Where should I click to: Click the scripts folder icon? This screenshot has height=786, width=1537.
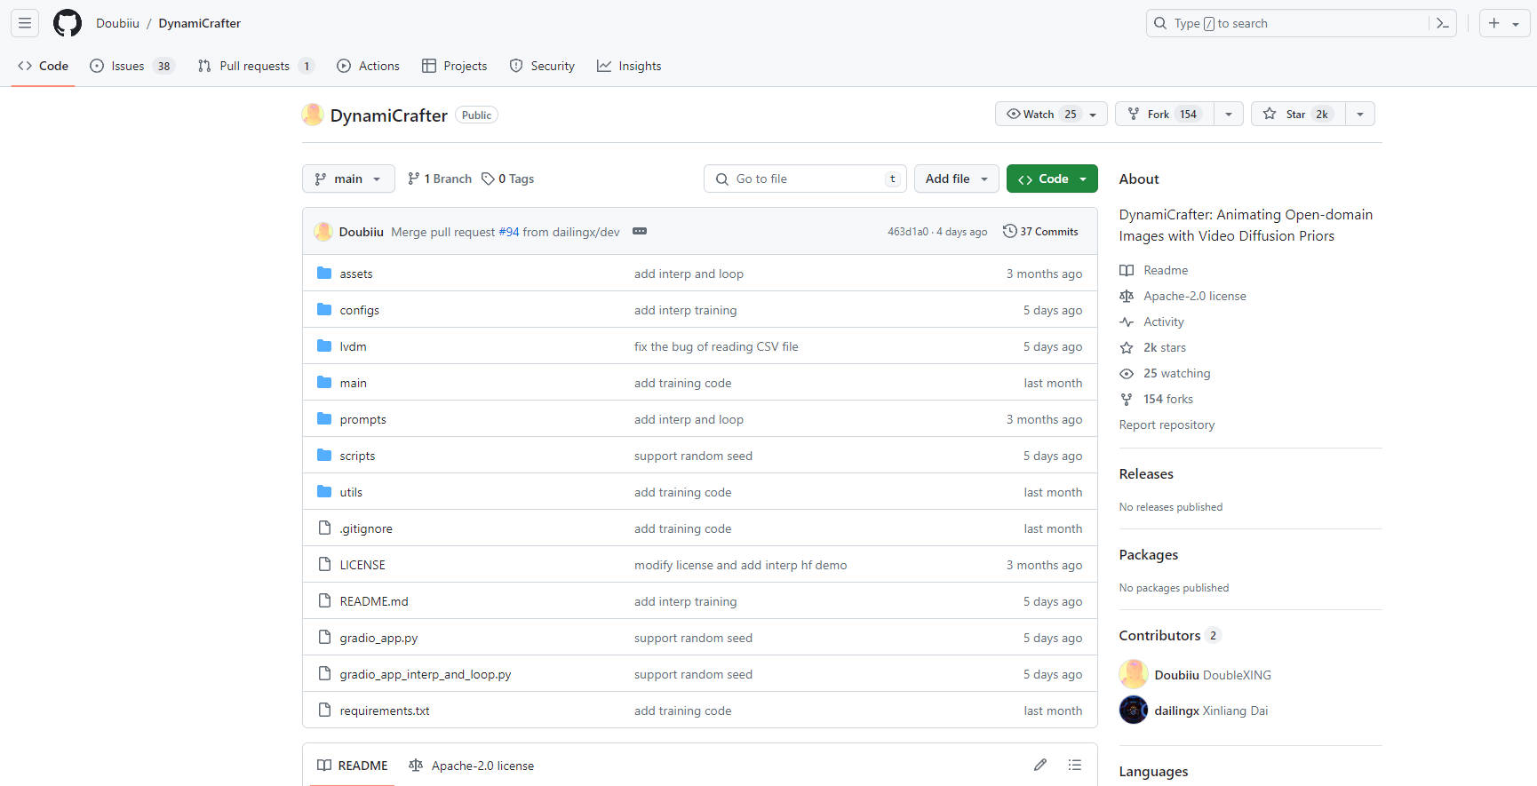pos(324,455)
